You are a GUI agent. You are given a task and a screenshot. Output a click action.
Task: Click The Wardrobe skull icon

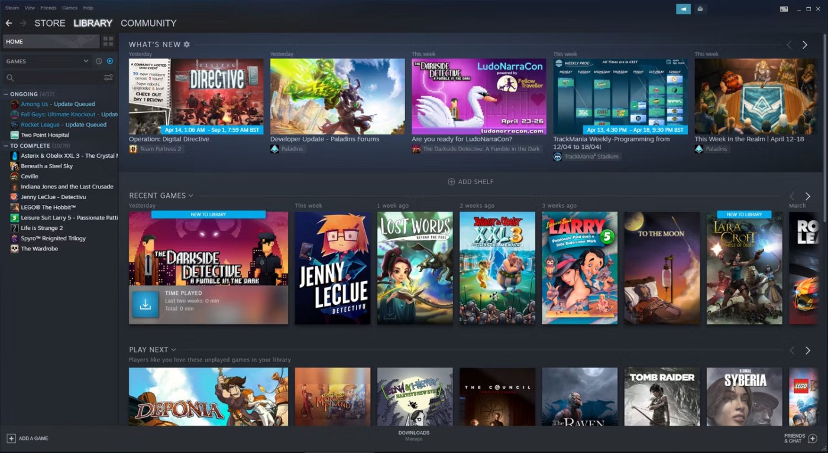[x=15, y=249]
